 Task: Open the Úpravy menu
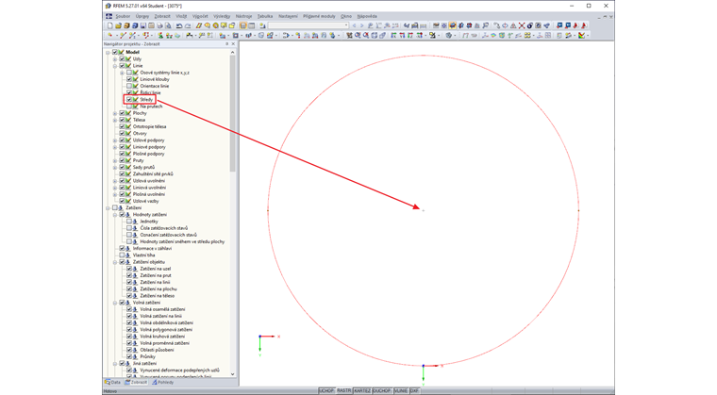tap(142, 16)
